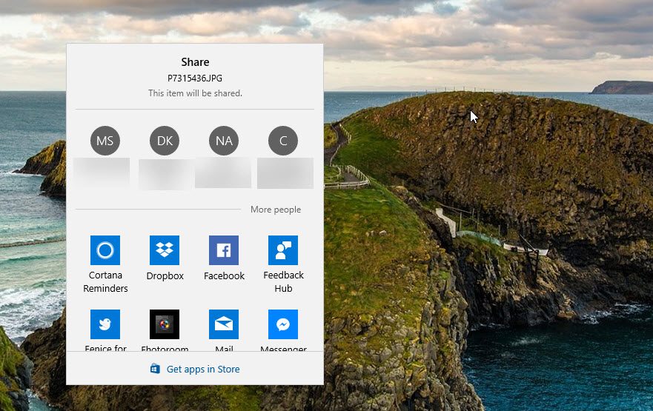The image size is (653, 411).
Task: Click Get apps in Store link
Action: pyautogui.click(x=203, y=369)
